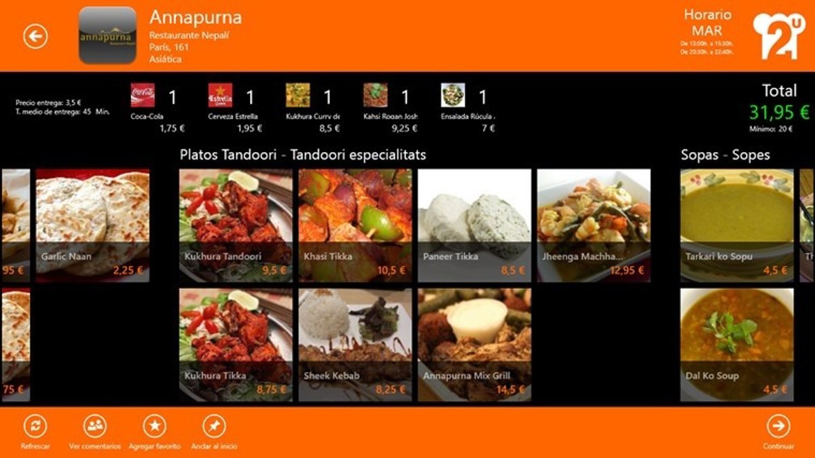Select Ensalada Rúcula order item
Image resolution: width=815 pixels, height=458 pixels.
coord(468,108)
